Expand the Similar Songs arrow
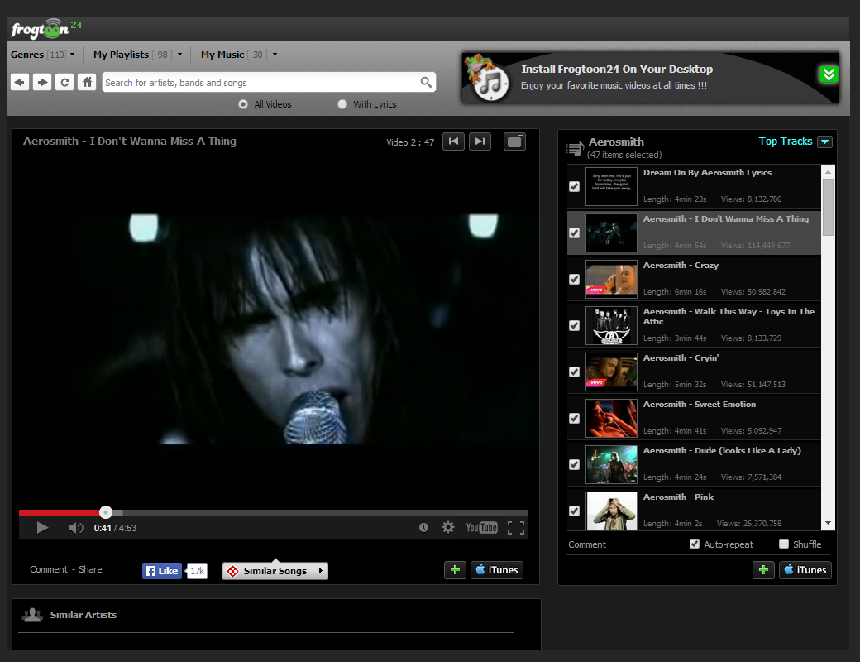This screenshot has width=860, height=662. pyautogui.click(x=321, y=571)
